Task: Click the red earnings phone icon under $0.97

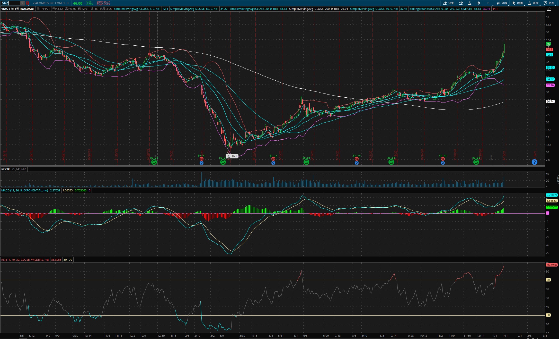Action: [x=201, y=159]
